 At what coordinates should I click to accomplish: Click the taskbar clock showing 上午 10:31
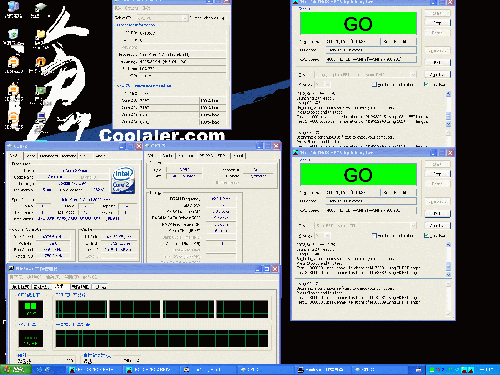click(486, 370)
